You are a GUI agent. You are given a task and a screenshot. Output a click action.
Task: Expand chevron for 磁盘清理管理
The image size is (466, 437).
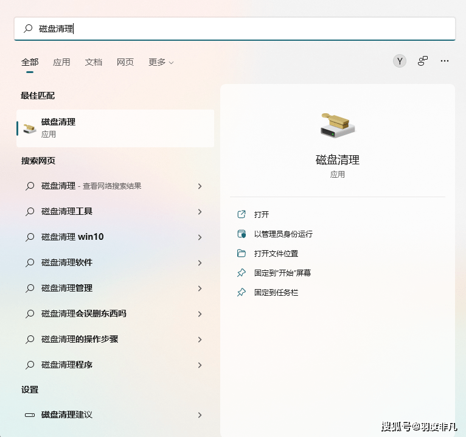[200, 288]
